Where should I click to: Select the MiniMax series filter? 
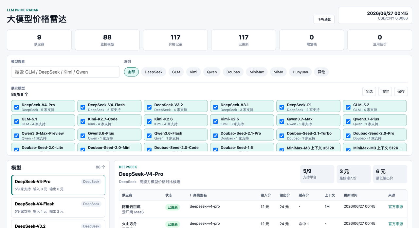pos(257,72)
